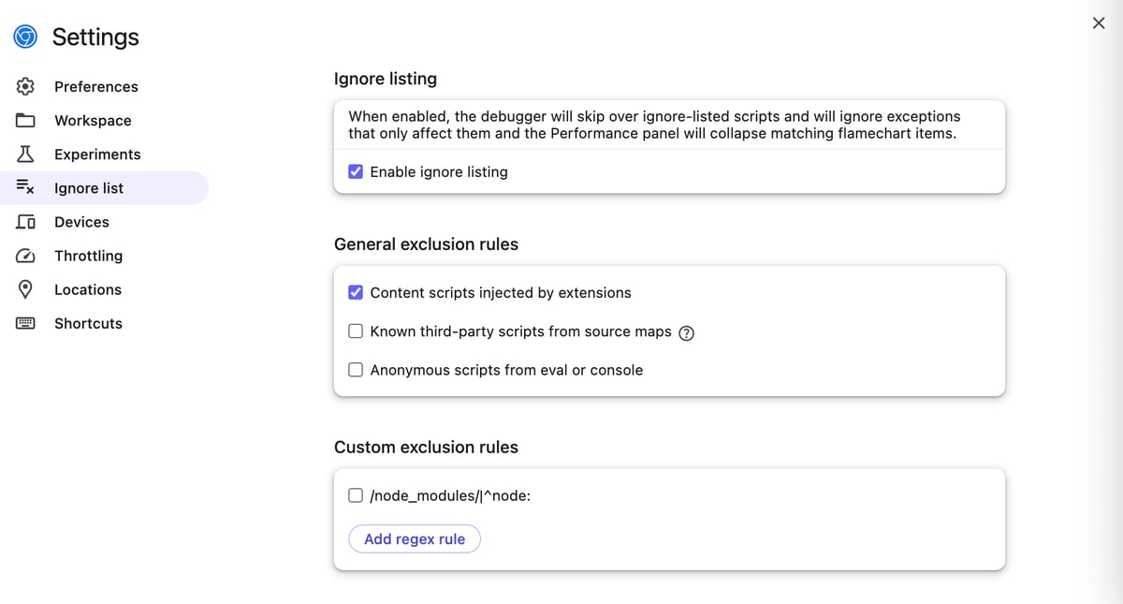Enable the /node_modules/ regex rule checkbox
The image size is (1123, 604).
click(x=356, y=495)
